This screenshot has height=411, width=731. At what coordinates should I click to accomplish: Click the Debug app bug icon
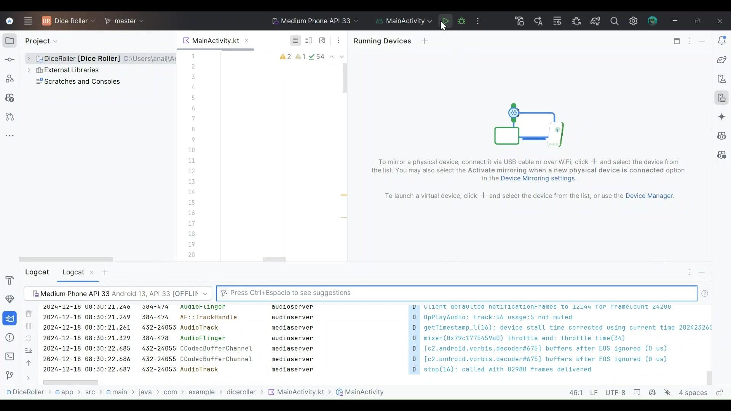(x=462, y=21)
